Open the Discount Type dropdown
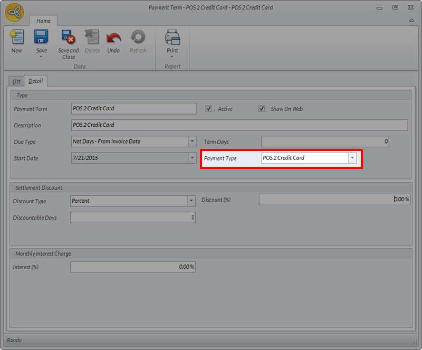Screen dimensions: 422x350 pyautogui.click(x=191, y=201)
